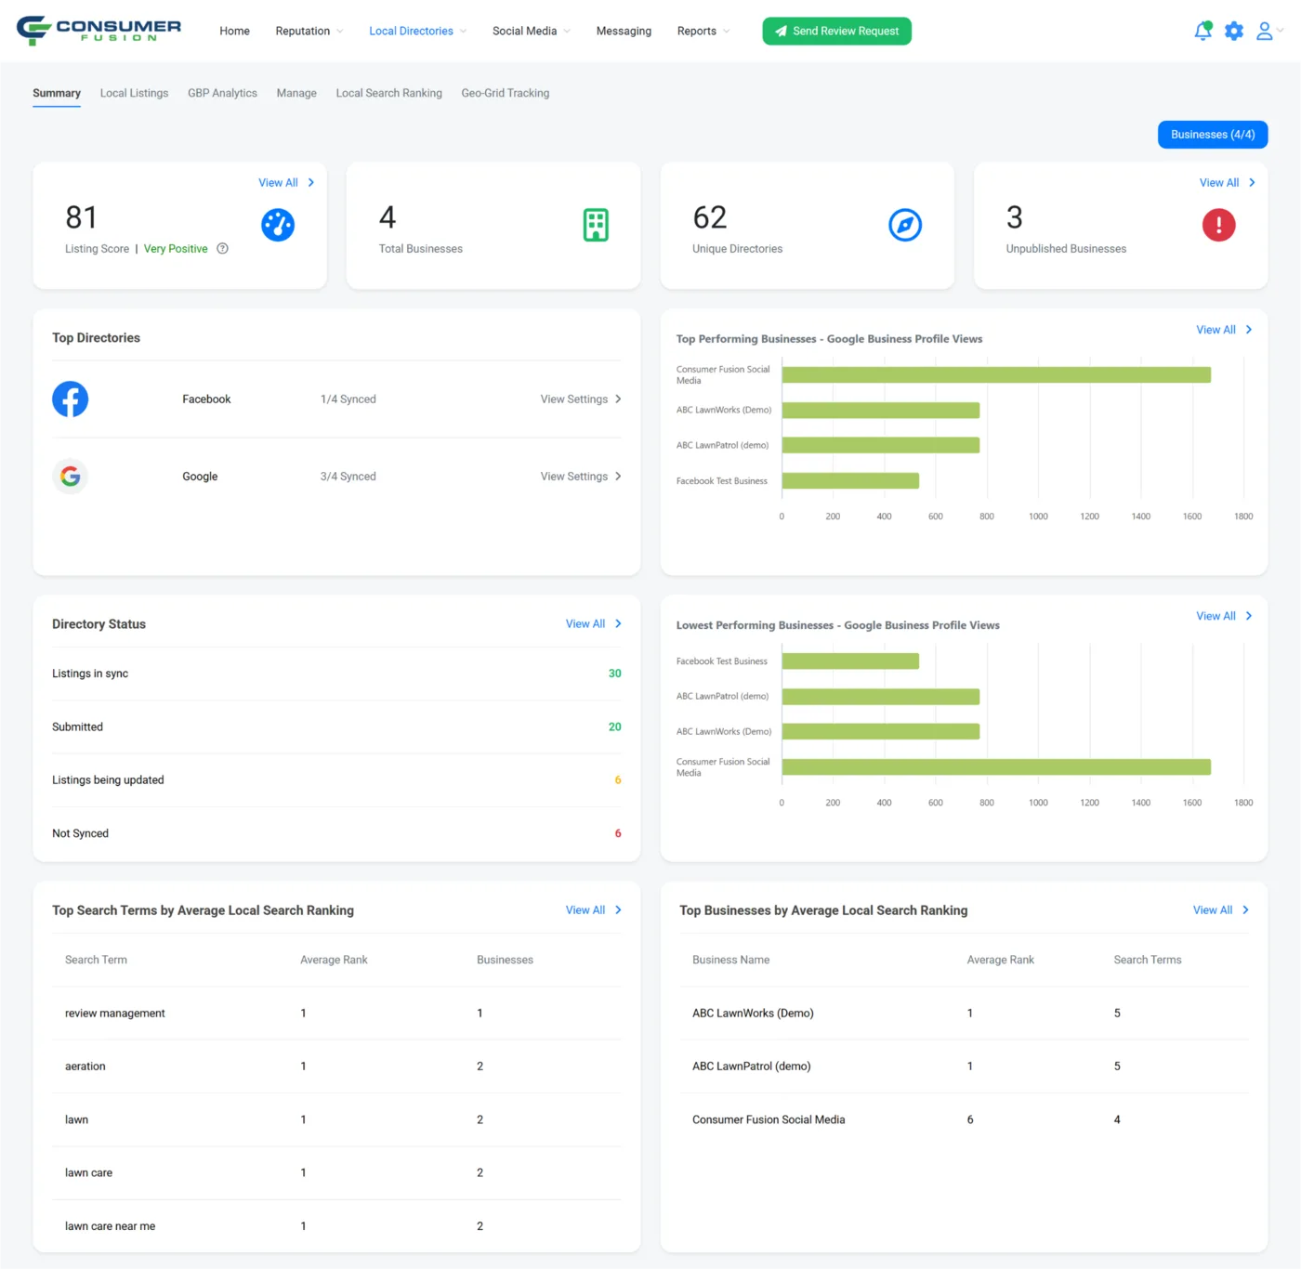View All in Unpublished Businesses card
This screenshot has height=1269, width=1301.
(1228, 183)
